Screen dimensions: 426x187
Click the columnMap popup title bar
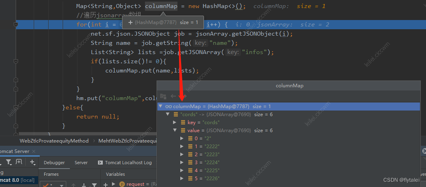click(x=289, y=86)
